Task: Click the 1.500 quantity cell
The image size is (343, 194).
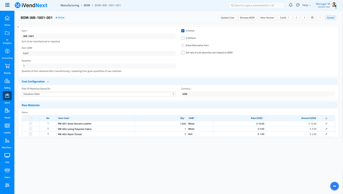Action: coord(161,124)
